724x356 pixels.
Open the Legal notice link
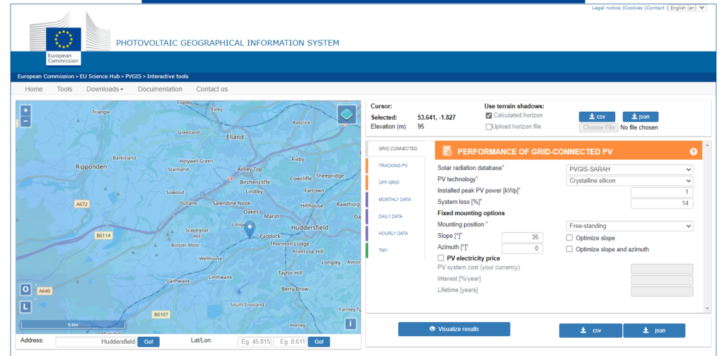[607, 8]
